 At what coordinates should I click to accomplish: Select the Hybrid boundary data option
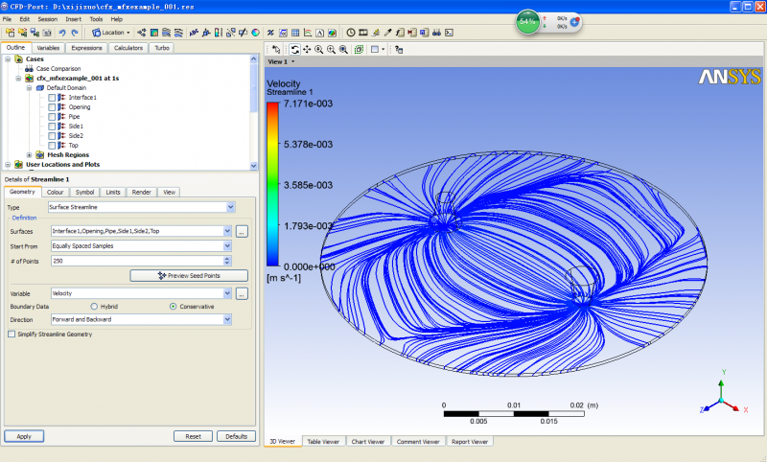tap(94, 306)
